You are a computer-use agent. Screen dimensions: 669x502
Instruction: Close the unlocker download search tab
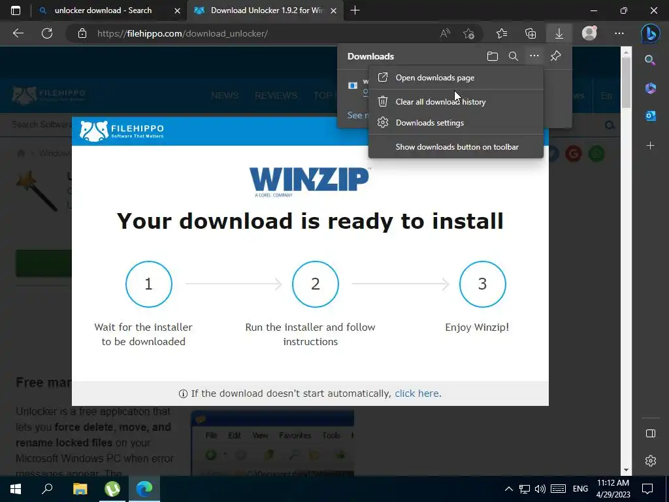pyautogui.click(x=177, y=10)
